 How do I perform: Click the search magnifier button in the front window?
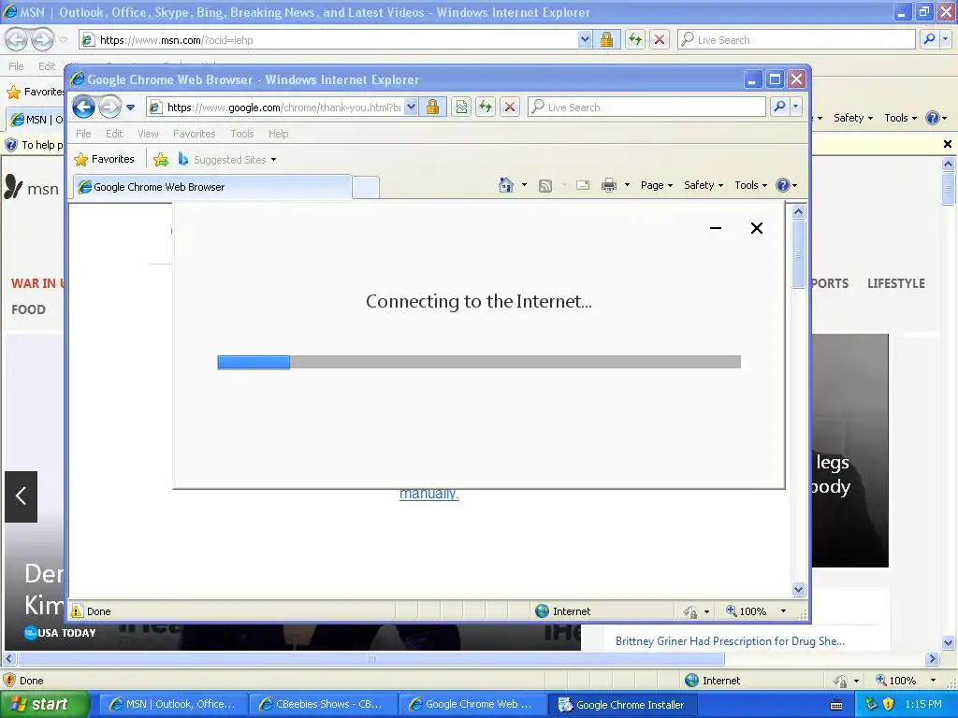[779, 108]
